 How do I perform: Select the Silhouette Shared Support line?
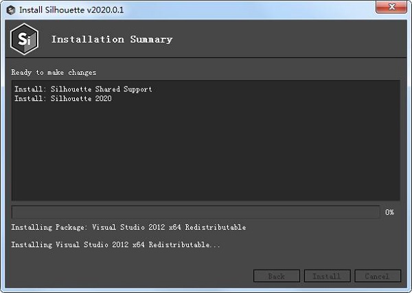point(83,89)
